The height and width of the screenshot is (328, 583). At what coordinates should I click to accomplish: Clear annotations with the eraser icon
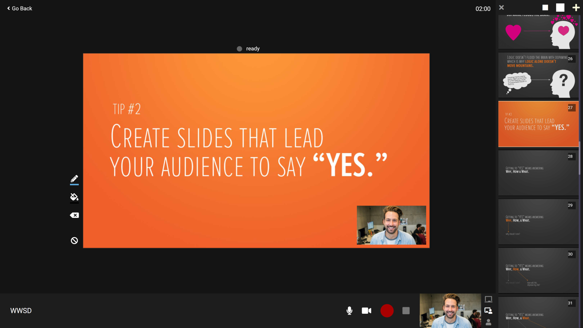[x=74, y=215]
